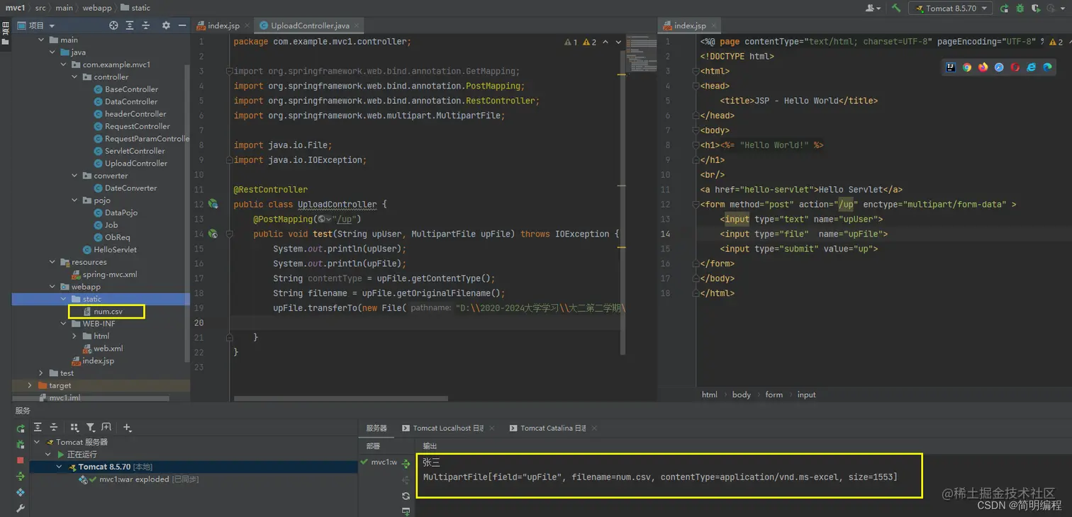Open DateConverter class in tree
Image resolution: width=1072 pixels, height=517 pixels.
click(130, 188)
